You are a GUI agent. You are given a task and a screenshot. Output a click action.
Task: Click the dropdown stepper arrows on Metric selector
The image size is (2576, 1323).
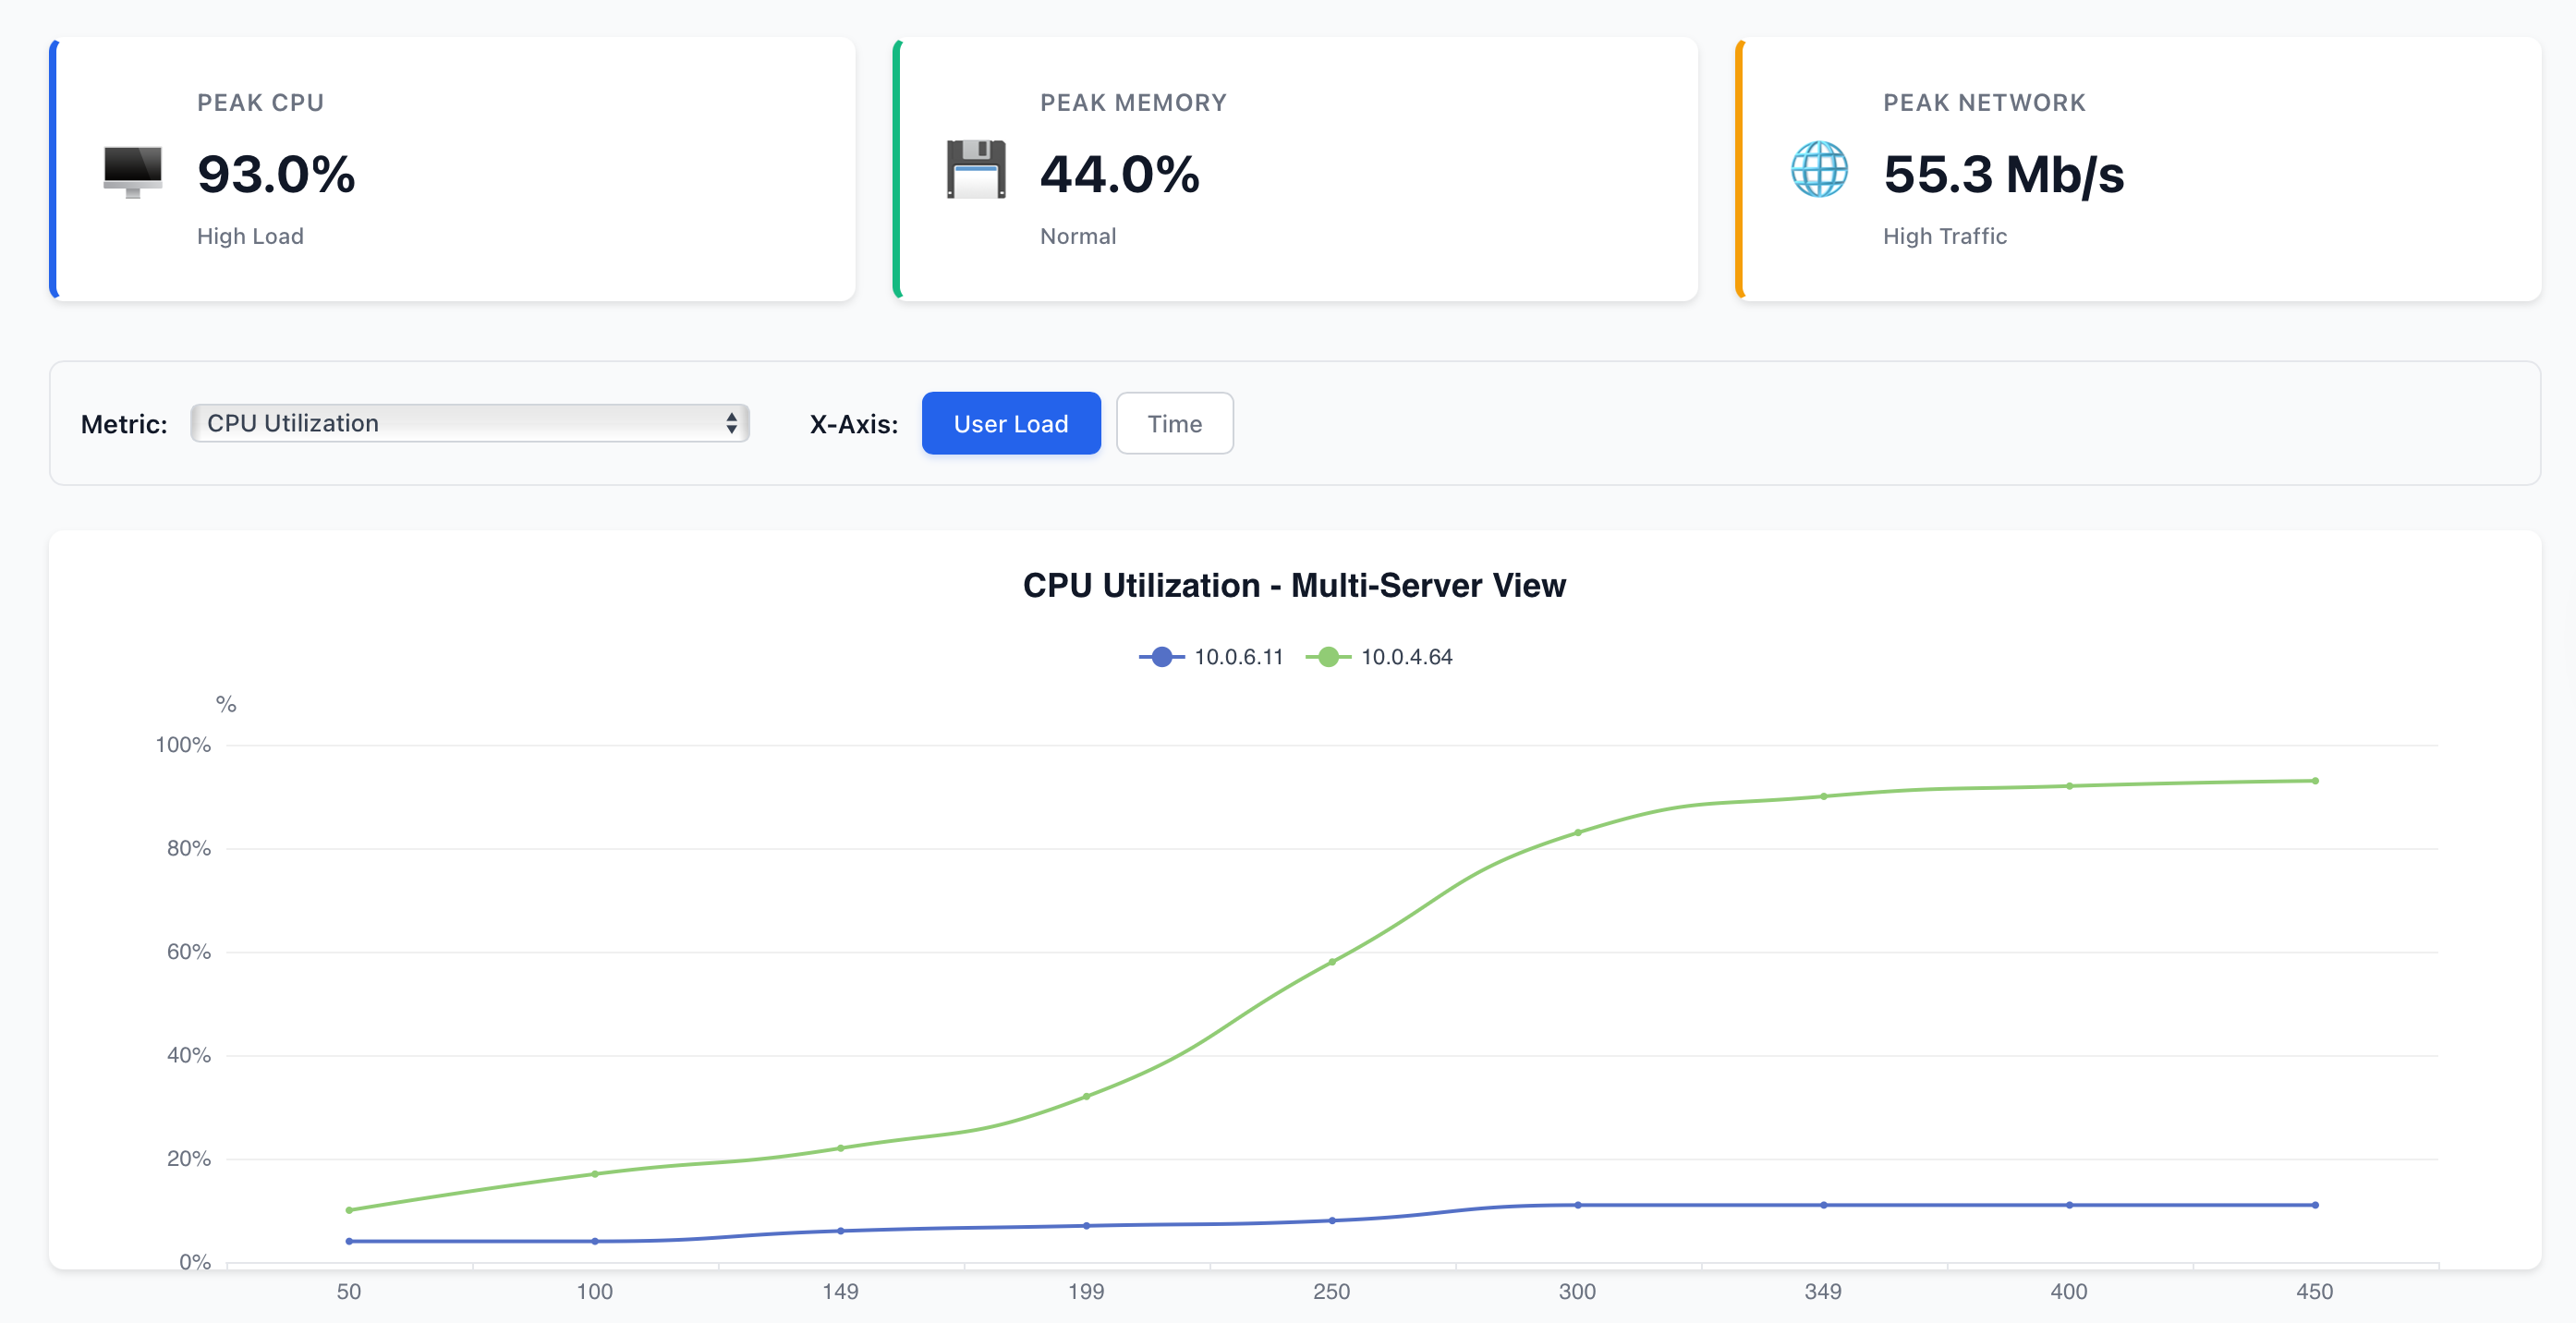733,423
